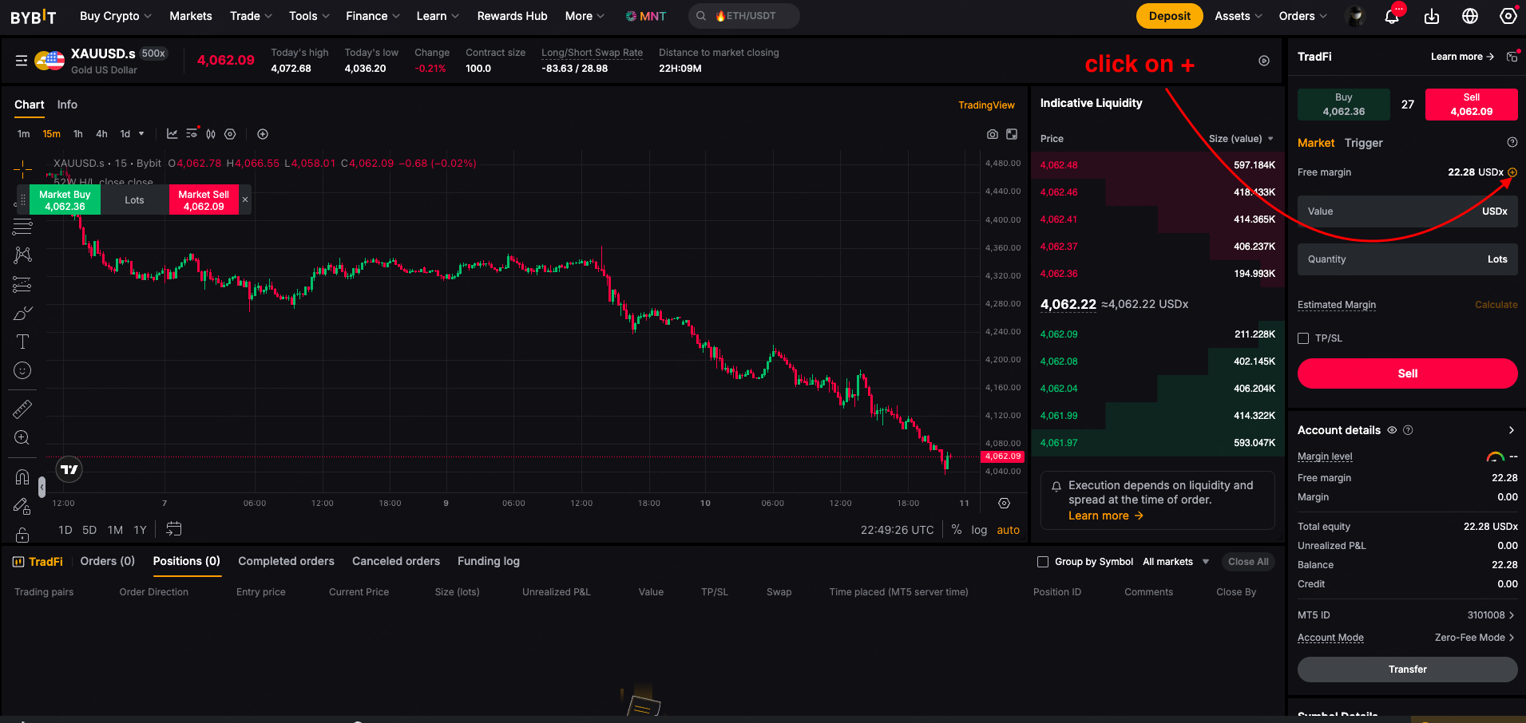Open chart display settings with eye icon
The height and width of the screenshot is (723, 1526).
pyautogui.click(x=192, y=134)
